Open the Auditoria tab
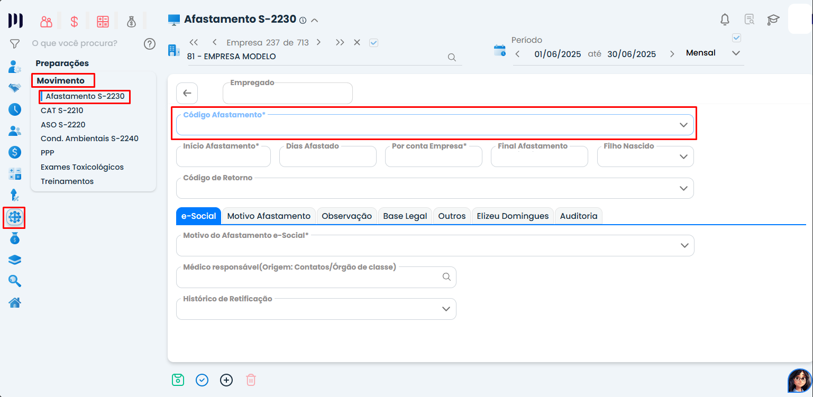The width and height of the screenshot is (813, 397). coord(579,216)
